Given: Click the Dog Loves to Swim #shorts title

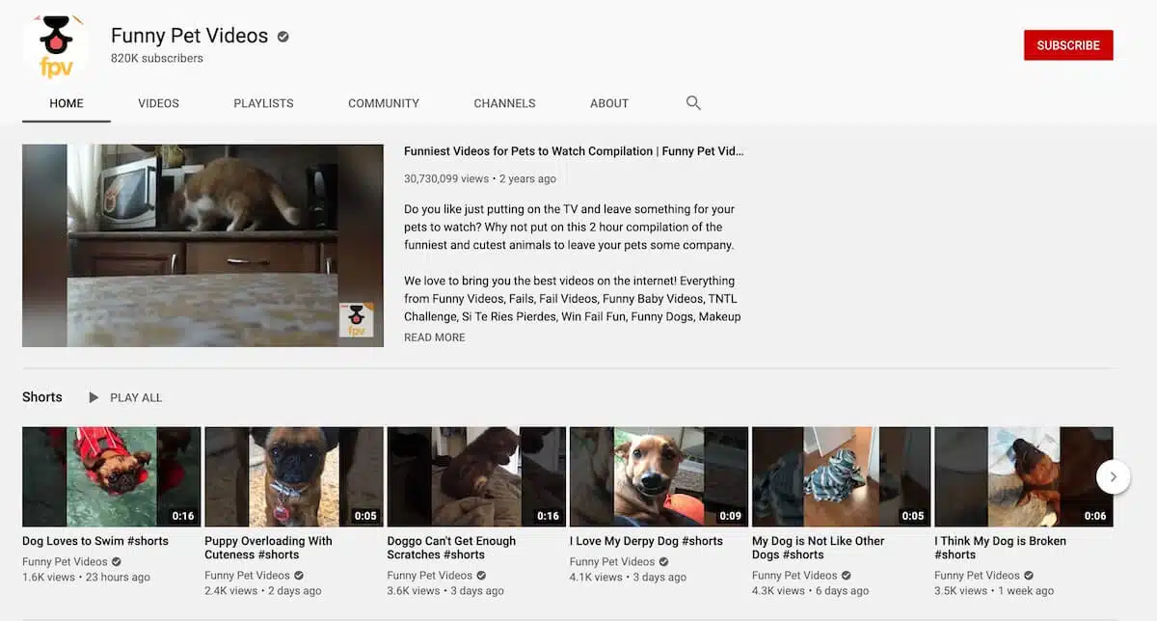Looking at the screenshot, I should 95,541.
